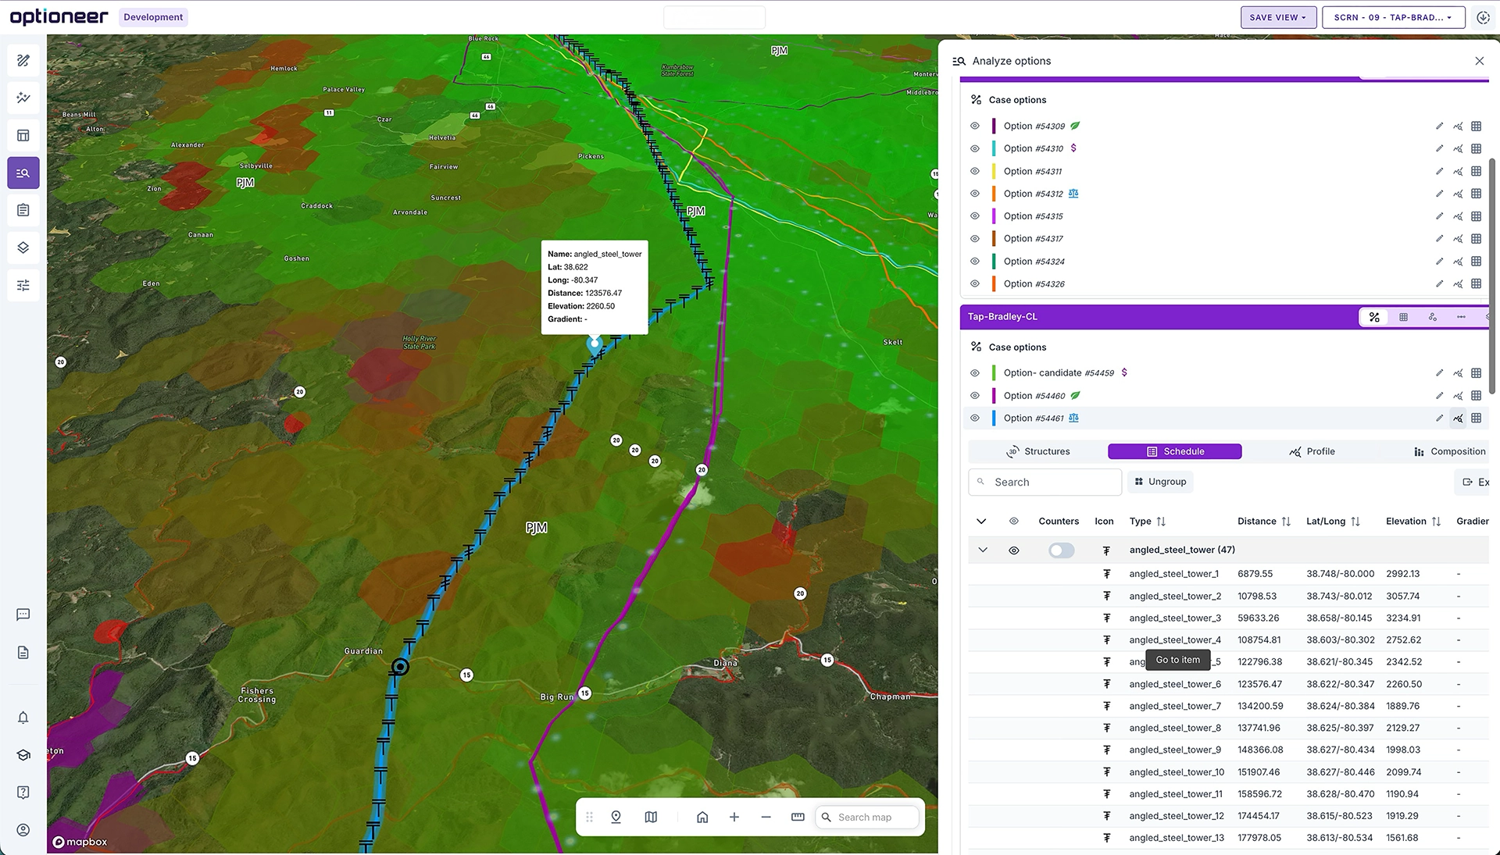Click the ruler measure tool icon
The height and width of the screenshot is (855, 1500).
798,817
